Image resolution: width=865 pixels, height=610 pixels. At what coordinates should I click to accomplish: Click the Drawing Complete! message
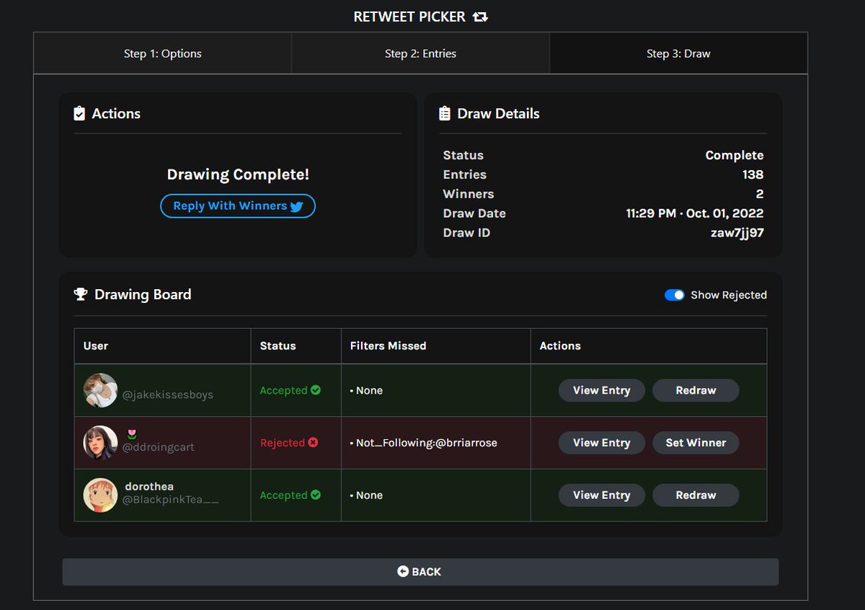click(x=238, y=174)
